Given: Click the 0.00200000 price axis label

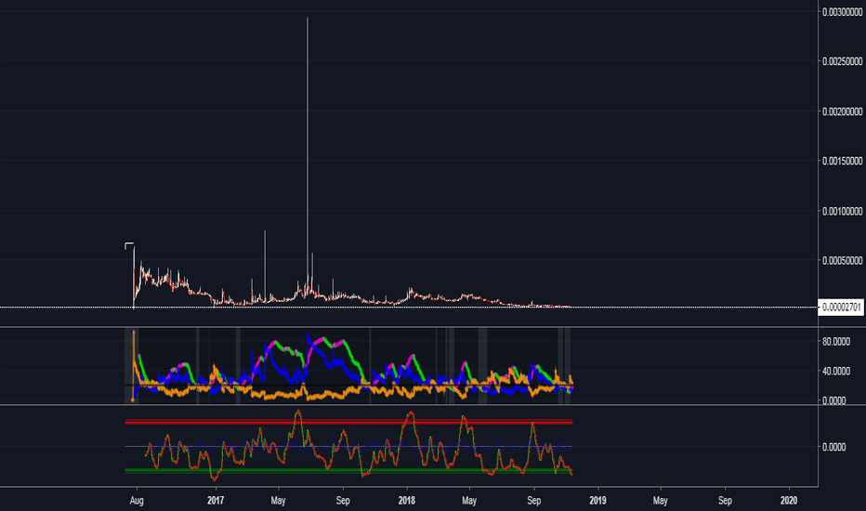Looking at the screenshot, I should pyautogui.click(x=842, y=111).
